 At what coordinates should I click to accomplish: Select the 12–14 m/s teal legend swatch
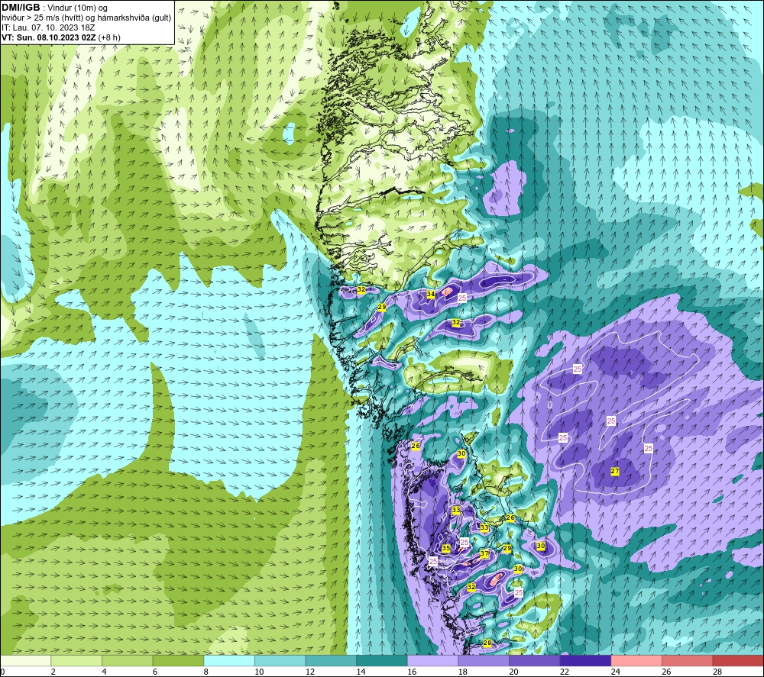pyautogui.click(x=331, y=660)
